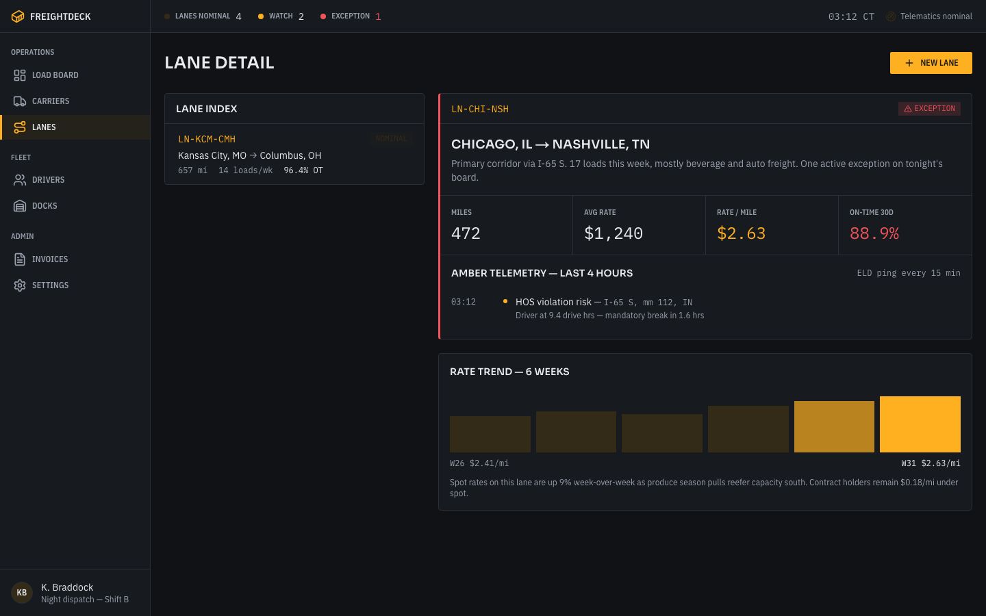
Task: Click the plus icon in New Lane
Action: pyautogui.click(x=909, y=63)
